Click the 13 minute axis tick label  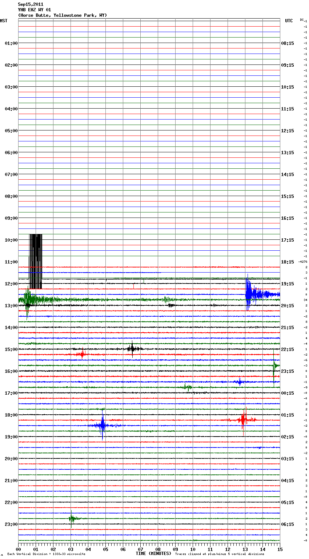click(x=245, y=549)
